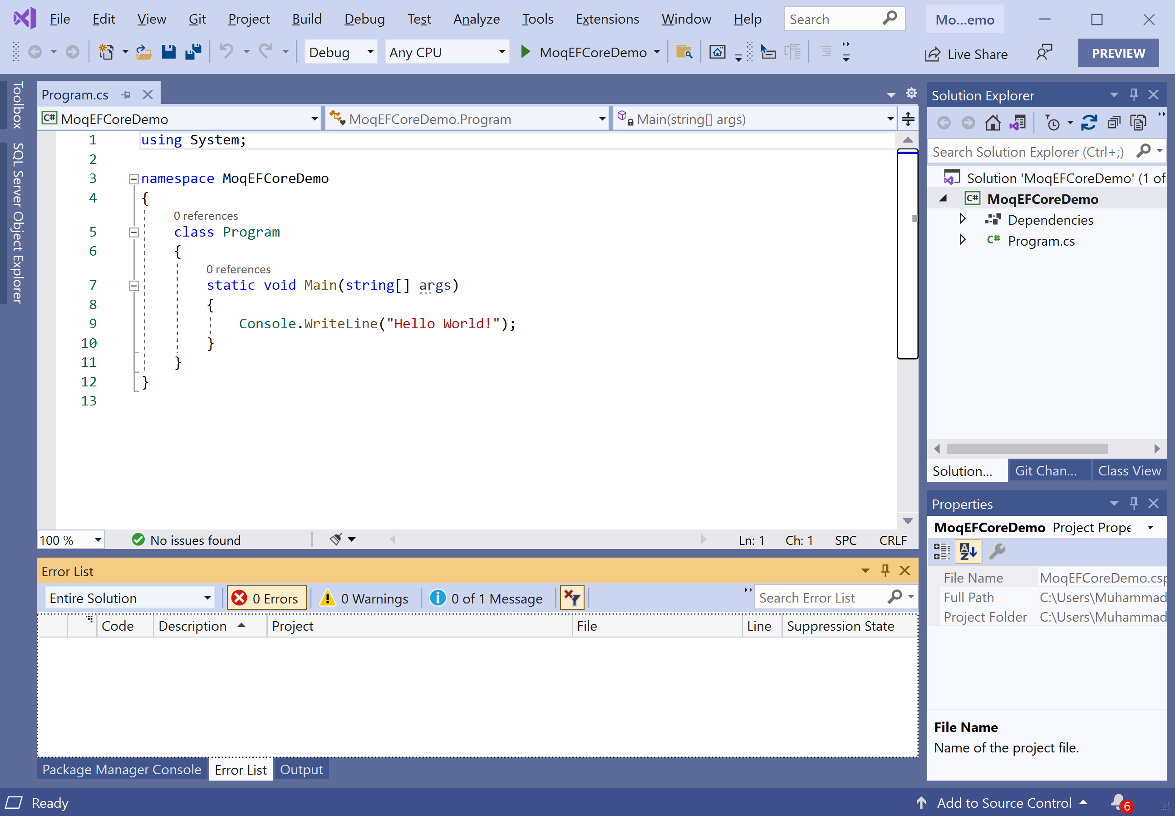Toggle the 0 Errors filter button
1175x816 pixels.
pyautogui.click(x=266, y=598)
